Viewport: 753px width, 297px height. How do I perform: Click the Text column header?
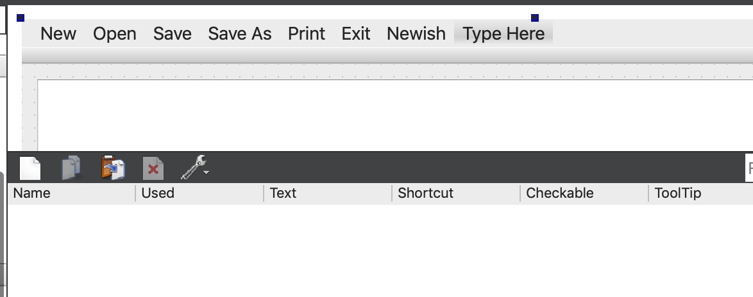coord(283,193)
